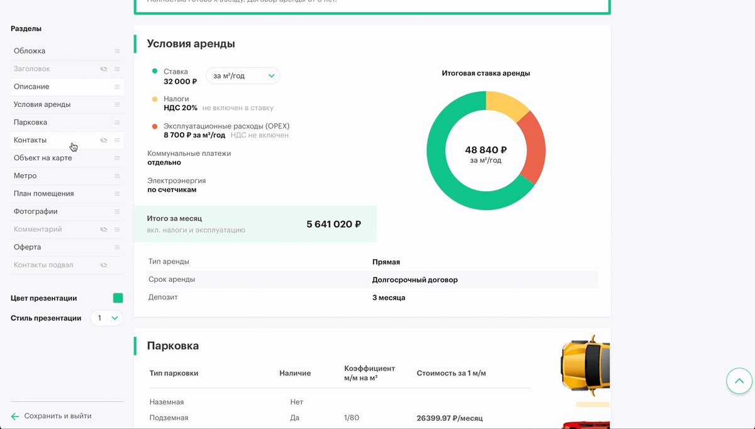Click the drag handle beside "Парковка" section

tap(117, 122)
